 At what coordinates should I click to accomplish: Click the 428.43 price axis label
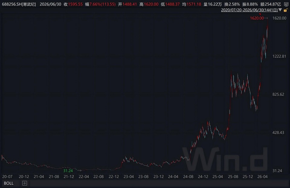point(278,132)
